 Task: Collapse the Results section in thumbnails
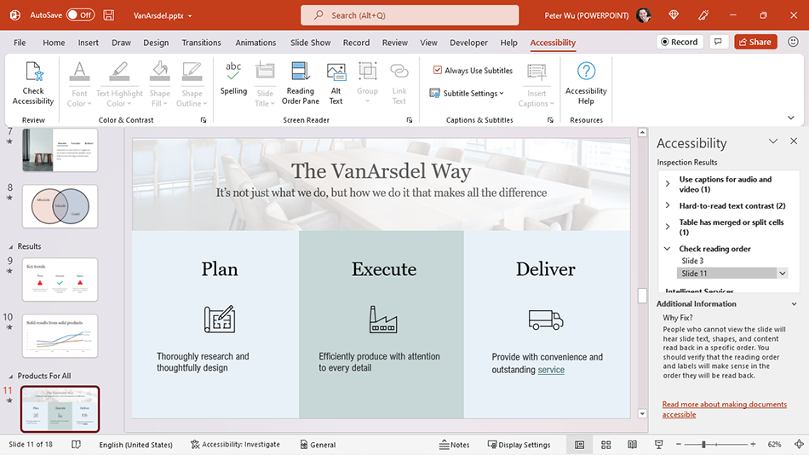point(11,247)
